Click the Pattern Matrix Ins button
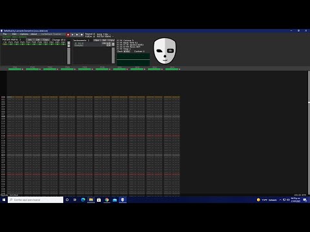 pyautogui.click(x=30, y=40)
